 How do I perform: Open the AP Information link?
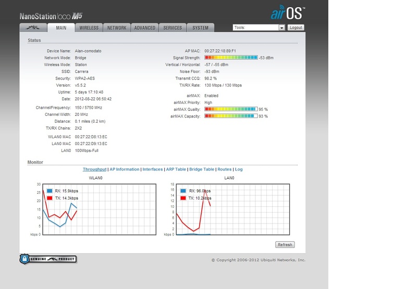pos(125,169)
